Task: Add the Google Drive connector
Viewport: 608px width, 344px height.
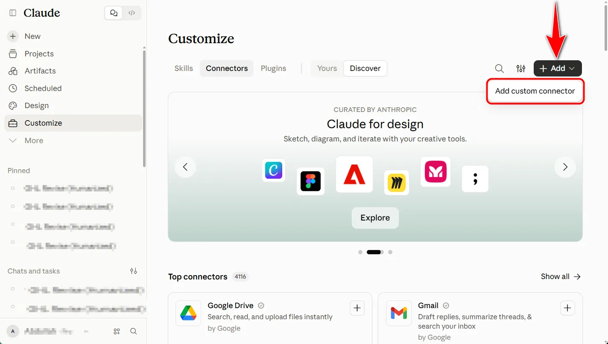Action: click(x=357, y=308)
